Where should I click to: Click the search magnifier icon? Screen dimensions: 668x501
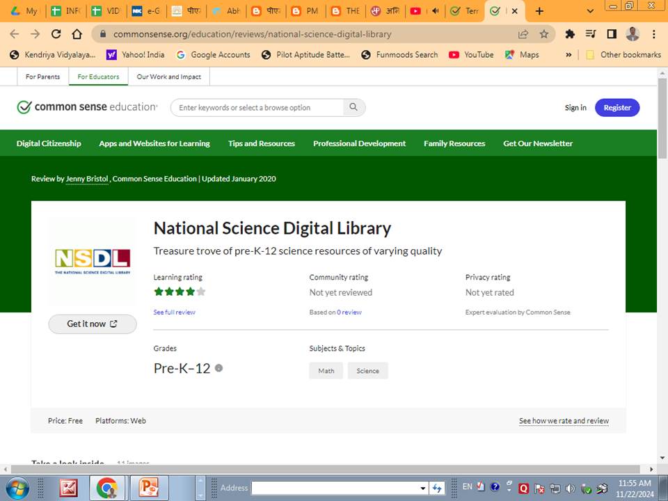(353, 107)
